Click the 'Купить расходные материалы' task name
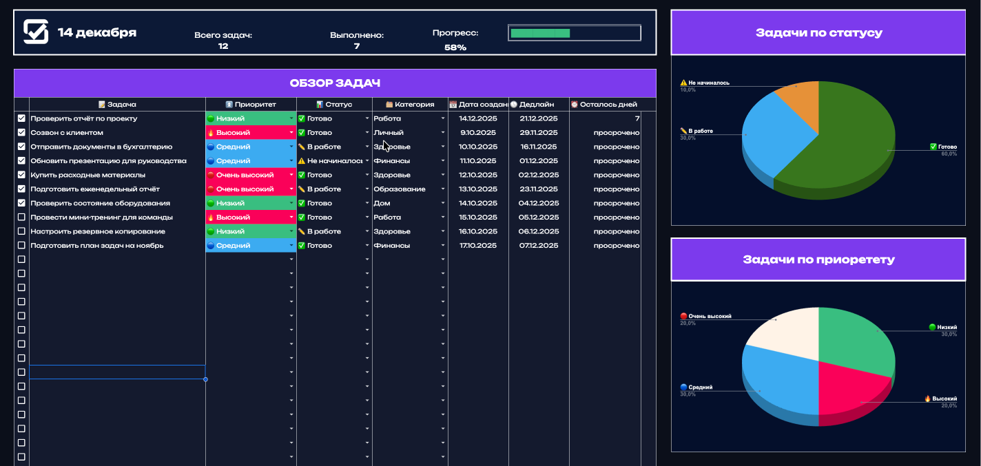 click(87, 175)
